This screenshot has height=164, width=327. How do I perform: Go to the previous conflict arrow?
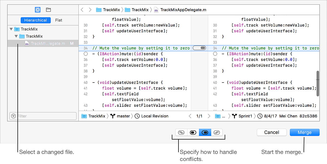(190, 116)
